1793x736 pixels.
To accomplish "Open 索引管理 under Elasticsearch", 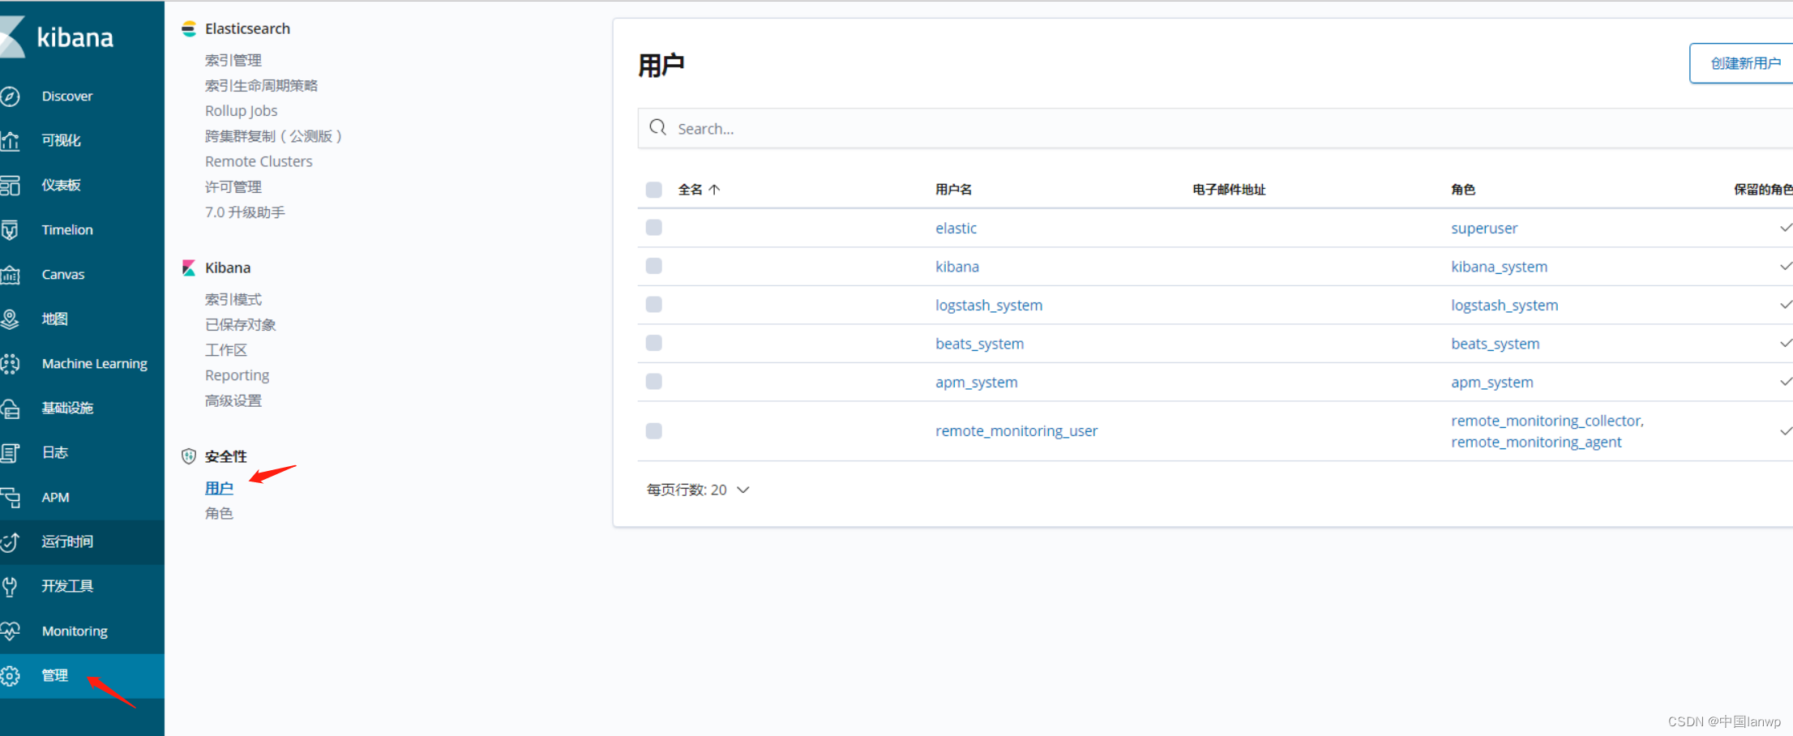I will pos(233,61).
